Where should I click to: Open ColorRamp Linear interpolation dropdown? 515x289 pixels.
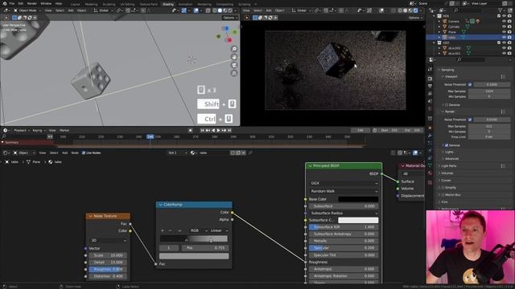click(x=219, y=230)
